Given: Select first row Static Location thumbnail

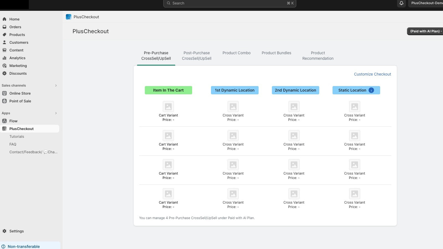Looking at the screenshot, I should (x=355, y=107).
